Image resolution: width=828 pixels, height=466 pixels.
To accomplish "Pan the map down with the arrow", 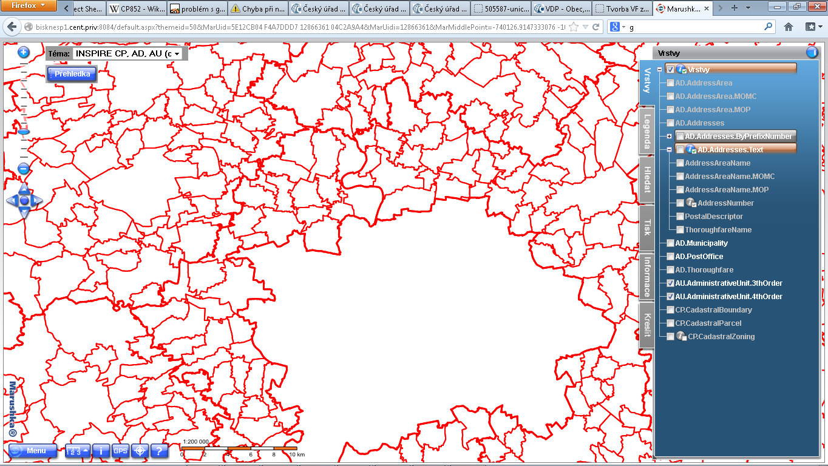I will 24,212.
